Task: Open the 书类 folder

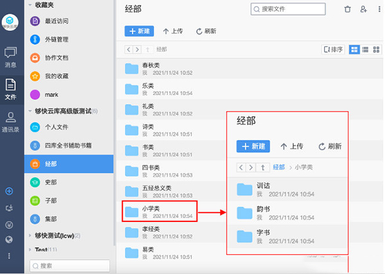Action: (171, 151)
